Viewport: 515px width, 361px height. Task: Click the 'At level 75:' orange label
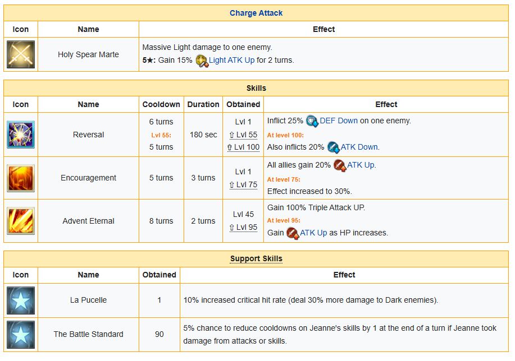[284, 179]
